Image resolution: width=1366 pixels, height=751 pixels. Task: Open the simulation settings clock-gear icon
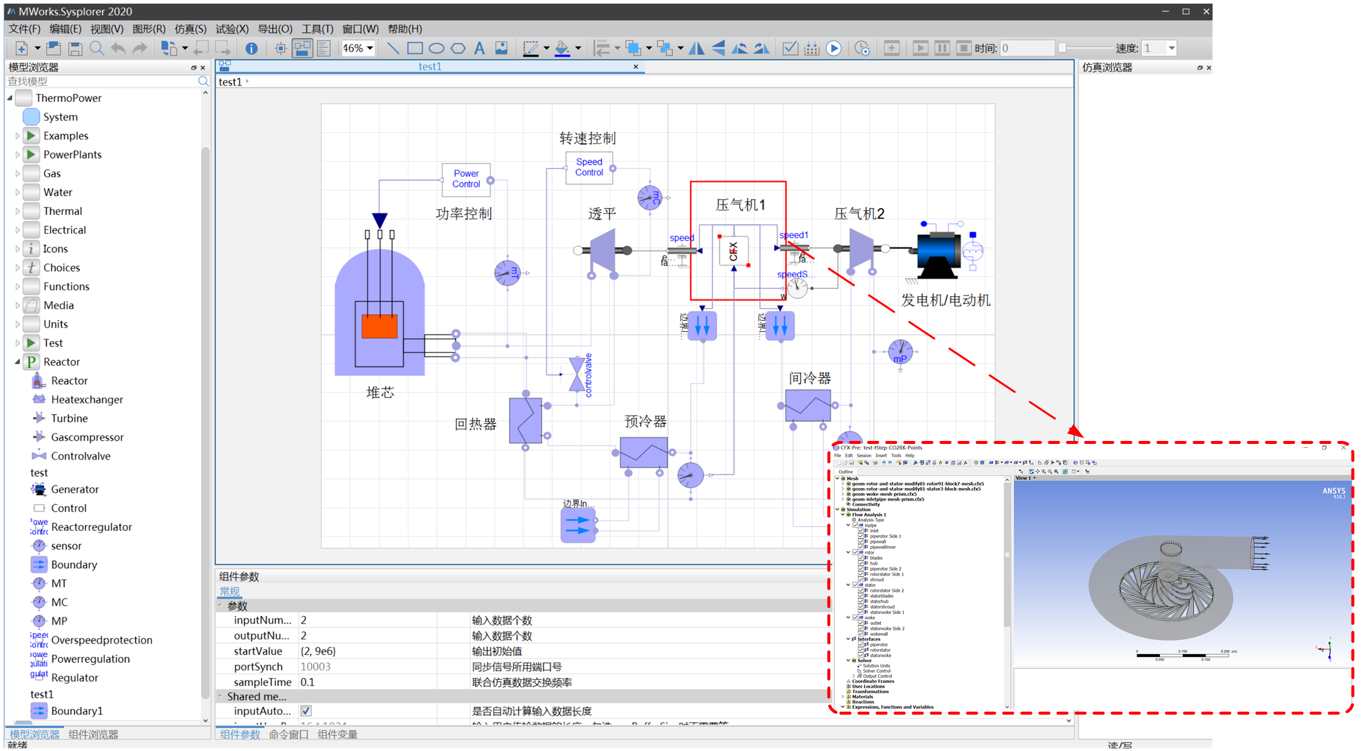(x=863, y=48)
